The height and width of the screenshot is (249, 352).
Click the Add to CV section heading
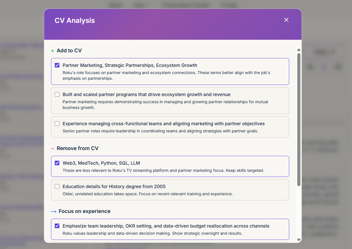[69, 51]
